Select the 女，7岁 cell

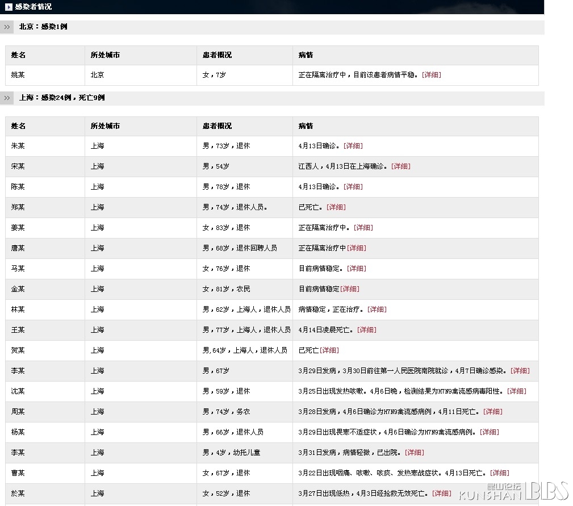point(244,75)
